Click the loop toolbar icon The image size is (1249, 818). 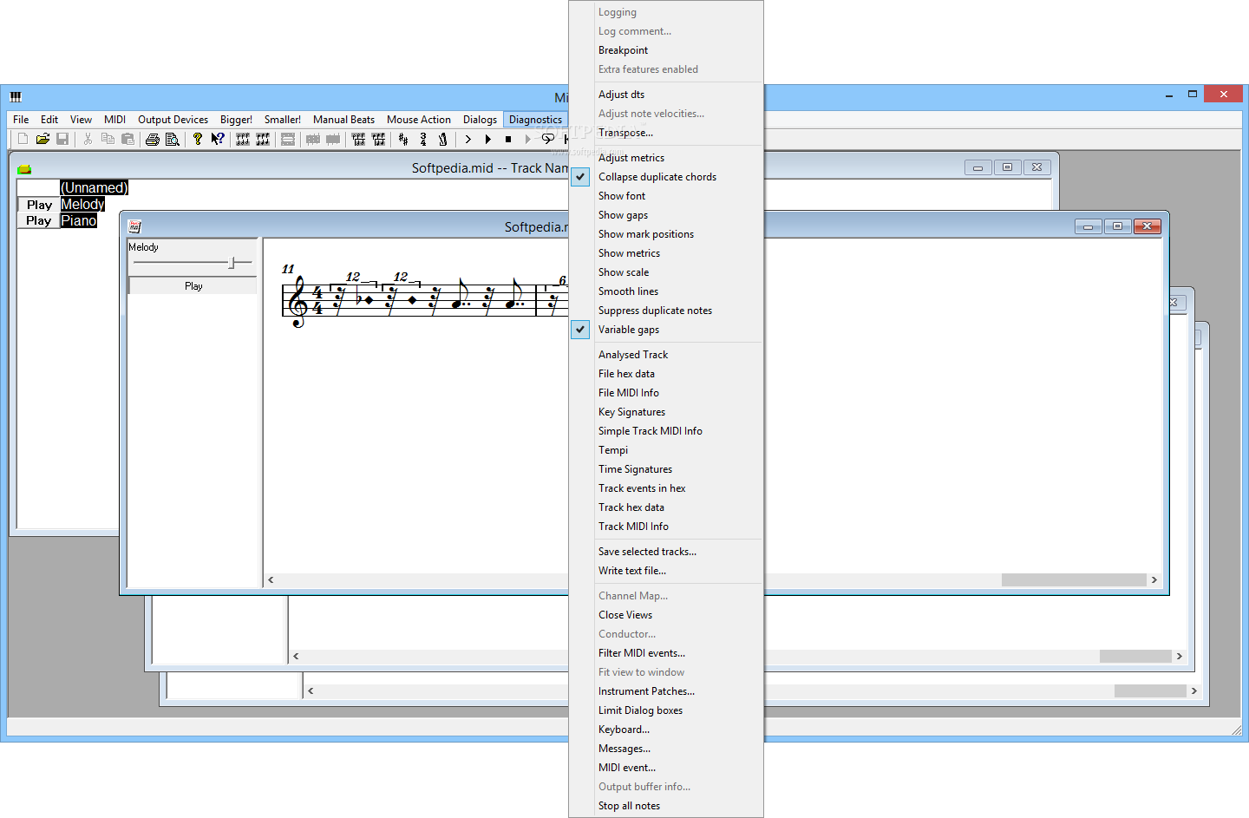click(x=548, y=139)
